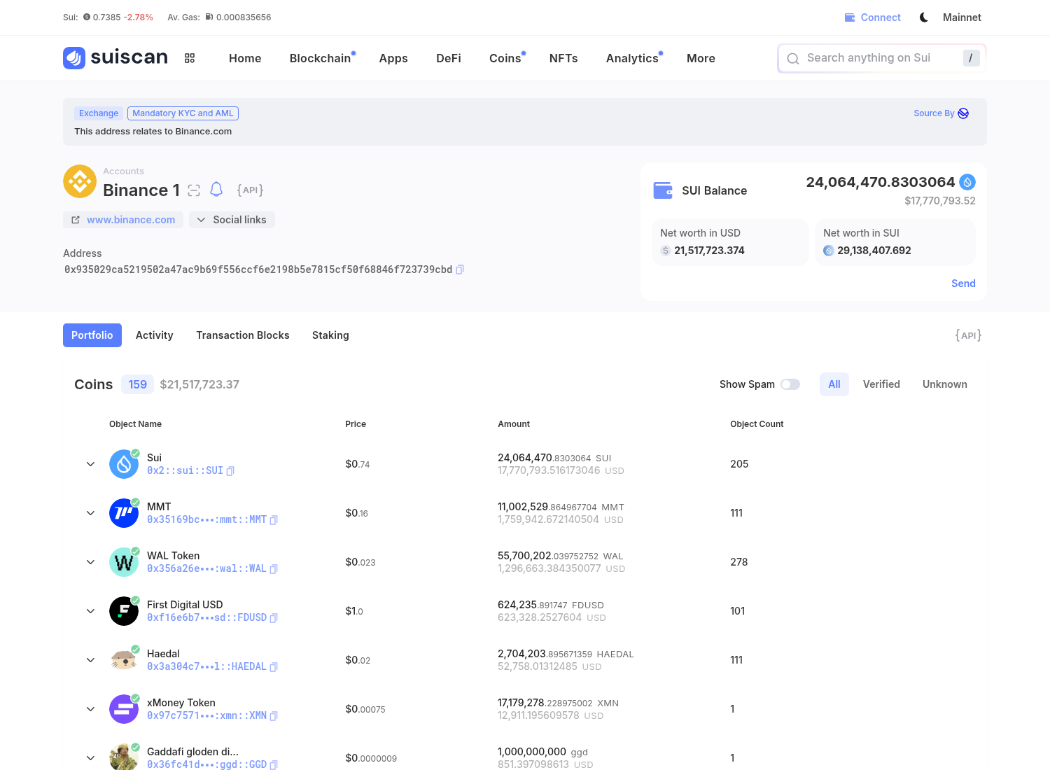
Task: Switch to the Staking tab
Action: pyautogui.click(x=330, y=335)
